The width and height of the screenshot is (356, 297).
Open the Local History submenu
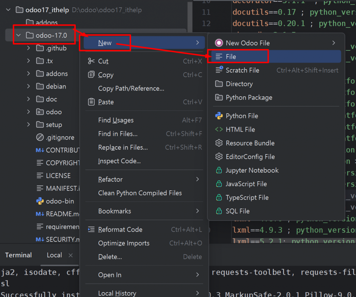click(x=144, y=293)
